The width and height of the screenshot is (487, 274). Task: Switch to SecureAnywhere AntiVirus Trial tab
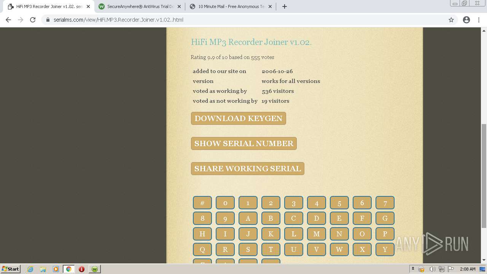tap(140, 6)
